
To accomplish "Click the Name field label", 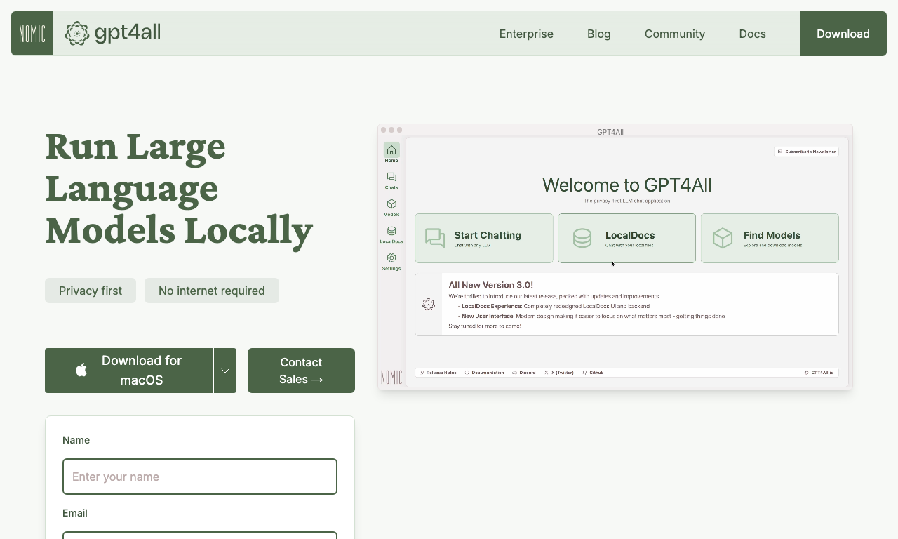I will tap(76, 440).
